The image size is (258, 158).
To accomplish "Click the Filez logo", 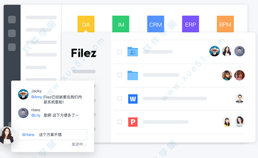I will 84,53.
